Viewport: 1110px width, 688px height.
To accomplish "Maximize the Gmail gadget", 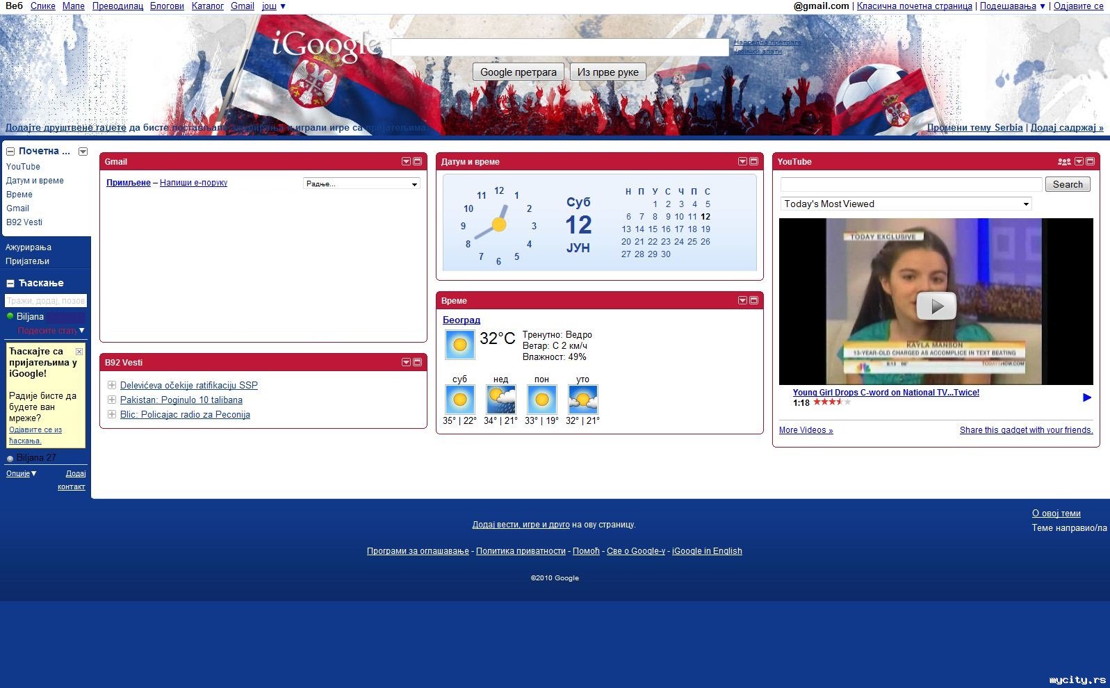I will coord(418,161).
